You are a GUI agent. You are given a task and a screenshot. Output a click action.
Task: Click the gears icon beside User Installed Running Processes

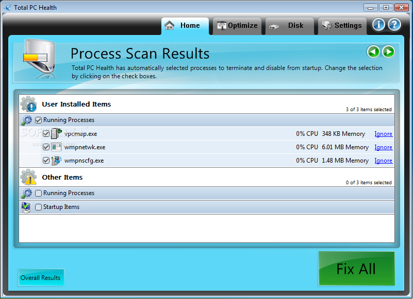pyautogui.click(x=27, y=120)
